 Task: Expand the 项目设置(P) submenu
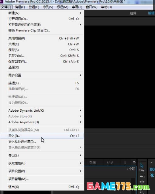[42, 171]
